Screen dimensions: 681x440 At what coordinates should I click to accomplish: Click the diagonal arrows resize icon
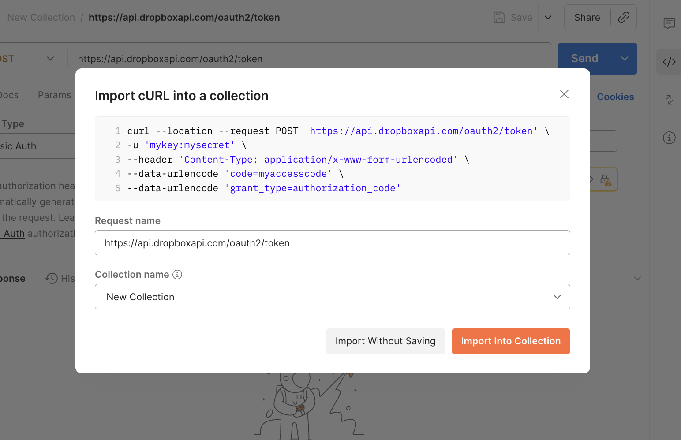point(669,100)
